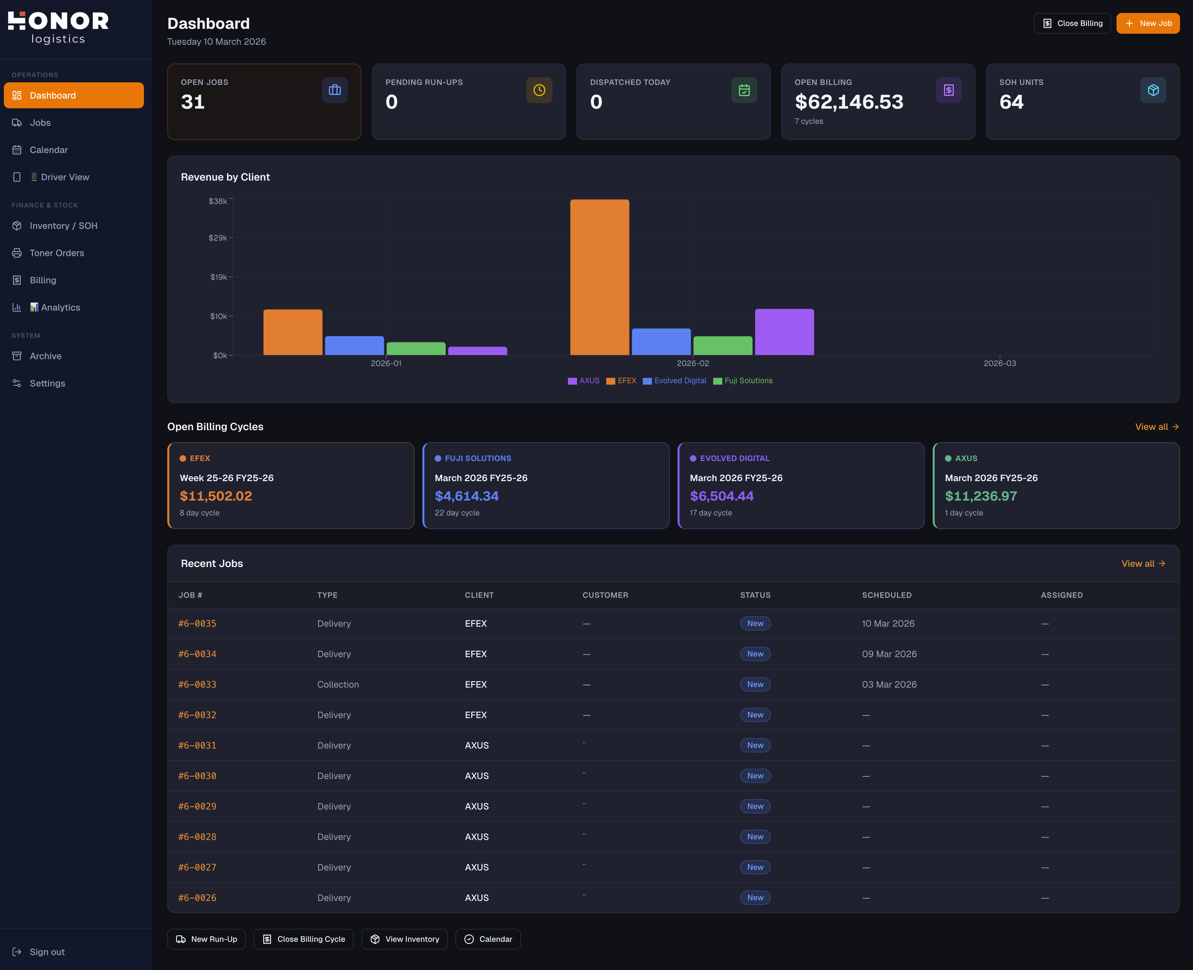The height and width of the screenshot is (970, 1193).
Task: Click the New Run-Up quick action
Action: coord(206,939)
